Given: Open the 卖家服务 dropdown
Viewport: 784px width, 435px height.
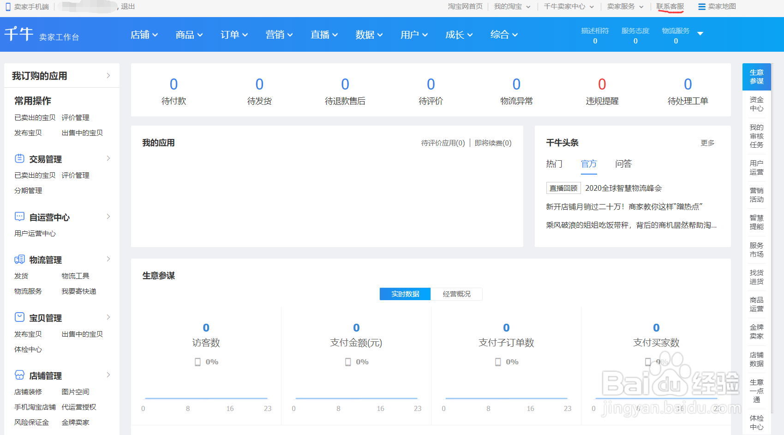Looking at the screenshot, I should coord(625,6).
